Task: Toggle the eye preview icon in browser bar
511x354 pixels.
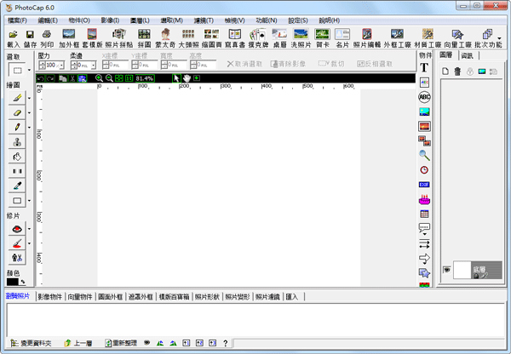Action: pyautogui.click(x=147, y=343)
